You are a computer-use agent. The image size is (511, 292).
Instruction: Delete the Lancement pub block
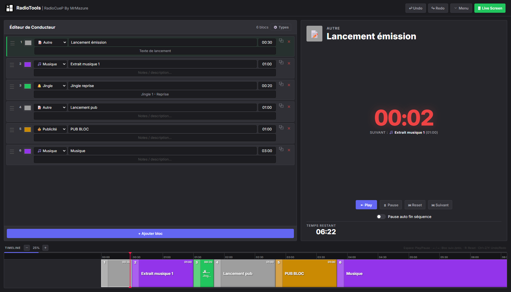tap(289, 107)
